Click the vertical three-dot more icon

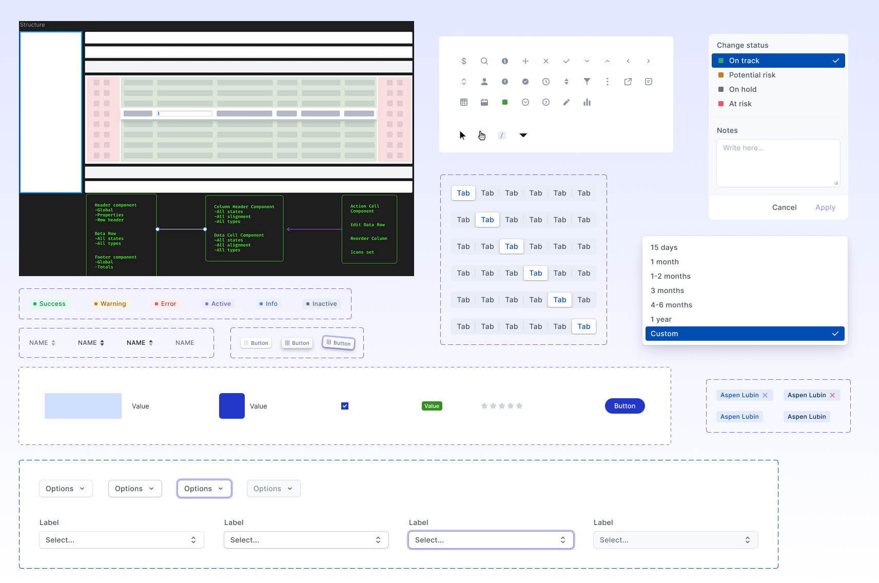click(x=608, y=82)
